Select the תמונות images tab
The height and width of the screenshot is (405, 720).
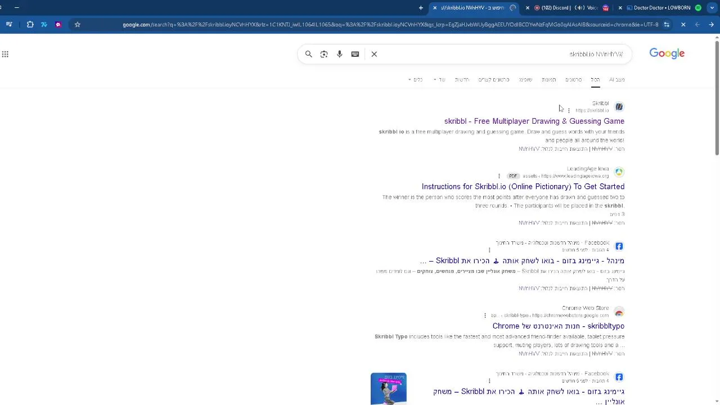tap(549, 80)
